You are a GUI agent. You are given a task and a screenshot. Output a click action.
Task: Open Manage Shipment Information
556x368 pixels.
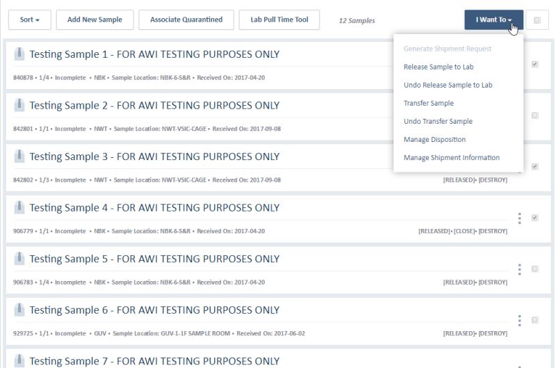(451, 157)
